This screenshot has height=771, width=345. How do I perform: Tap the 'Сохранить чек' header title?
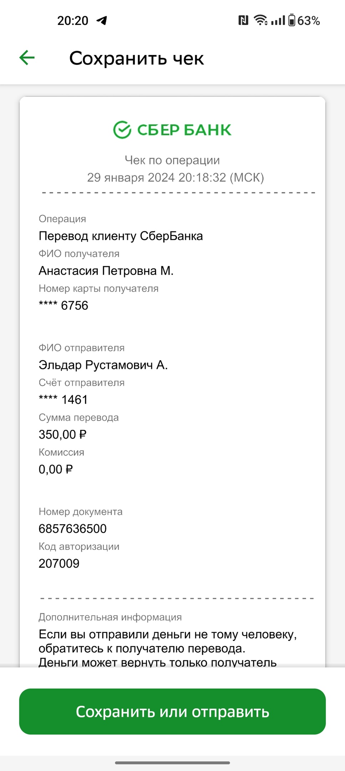pos(137,58)
